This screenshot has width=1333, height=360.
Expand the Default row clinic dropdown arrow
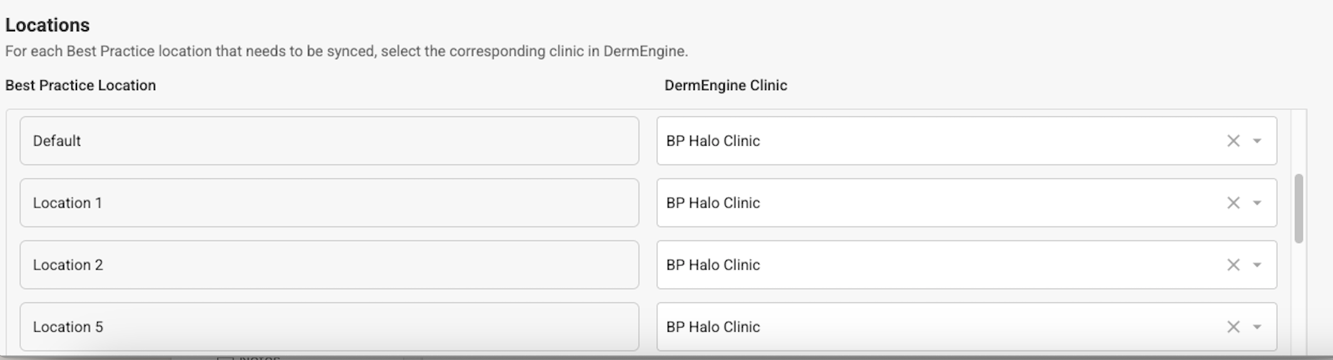[1257, 141]
